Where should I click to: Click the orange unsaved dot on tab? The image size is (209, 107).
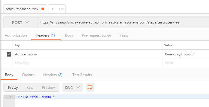pos(43,9)
